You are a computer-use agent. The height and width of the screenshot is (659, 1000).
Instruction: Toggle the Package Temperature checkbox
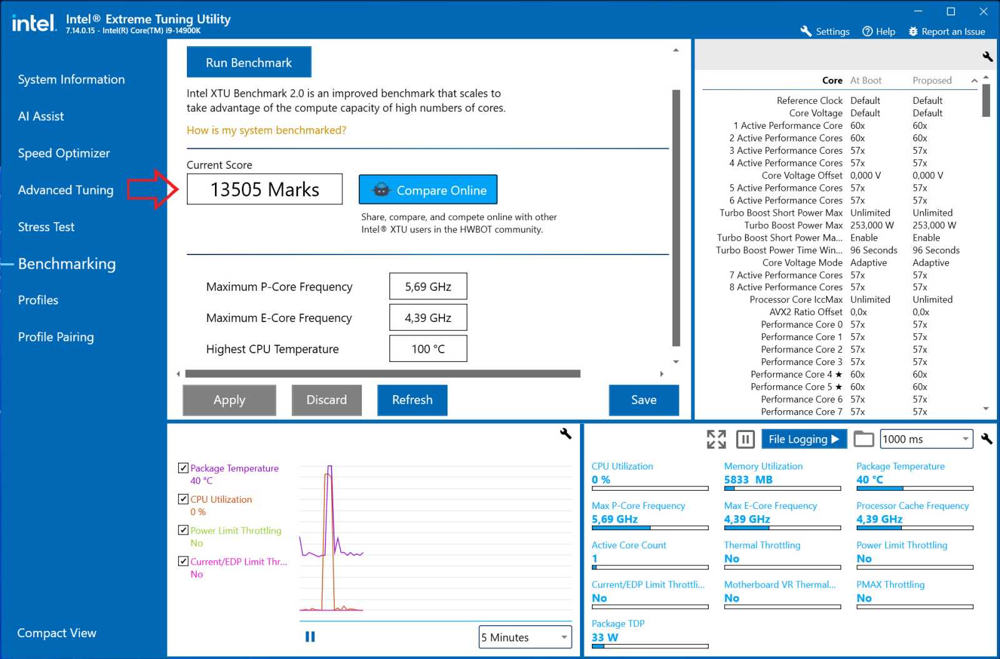pyautogui.click(x=183, y=468)
